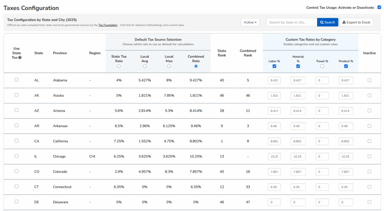
Task: Click Colorado 8.3% local max value
Action: [x=169, y=172]
